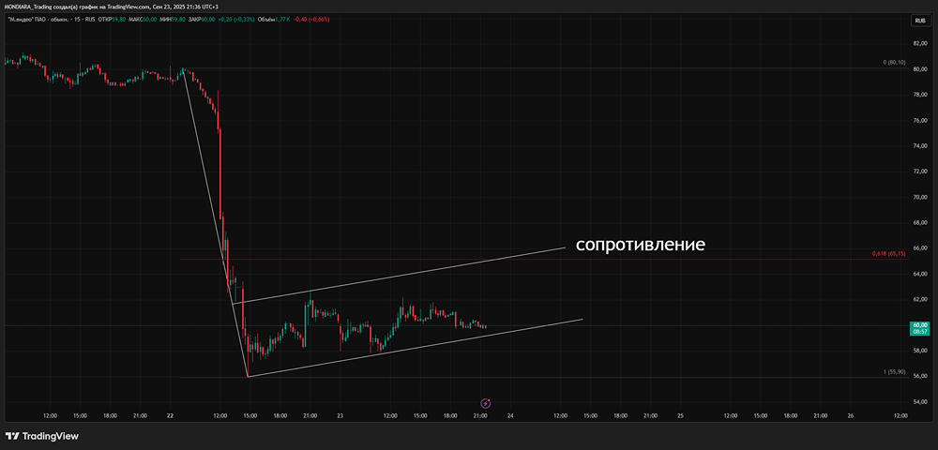Image resolution: width=938 pixels, height=450 pixels.
Task: Click the 78,00 price axis label
Action: tap(919, 95)
